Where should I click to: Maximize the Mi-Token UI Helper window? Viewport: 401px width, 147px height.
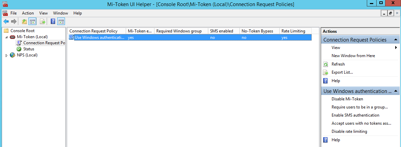pyautogui.click(x=381, y=3)
